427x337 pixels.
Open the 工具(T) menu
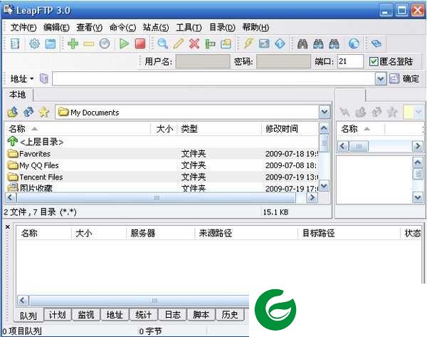[189, 28]
